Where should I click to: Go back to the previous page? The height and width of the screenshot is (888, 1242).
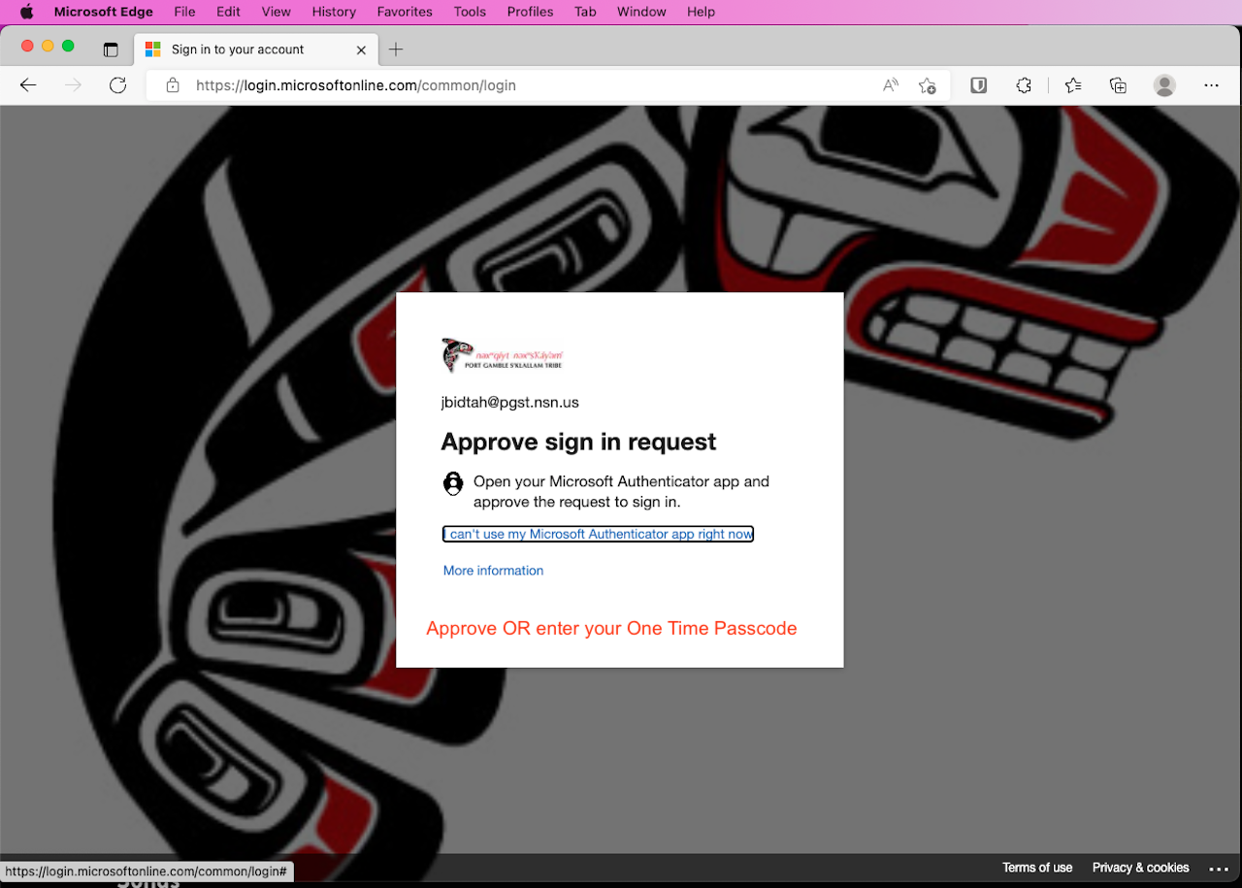point(28,85)
